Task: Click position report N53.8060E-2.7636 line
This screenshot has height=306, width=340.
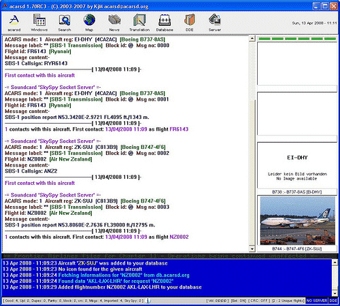Action: pos(80,225)
